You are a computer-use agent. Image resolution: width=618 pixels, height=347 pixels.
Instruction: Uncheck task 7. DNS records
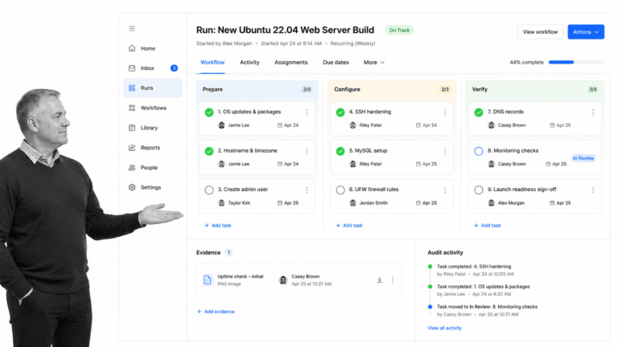click(479, 112)
